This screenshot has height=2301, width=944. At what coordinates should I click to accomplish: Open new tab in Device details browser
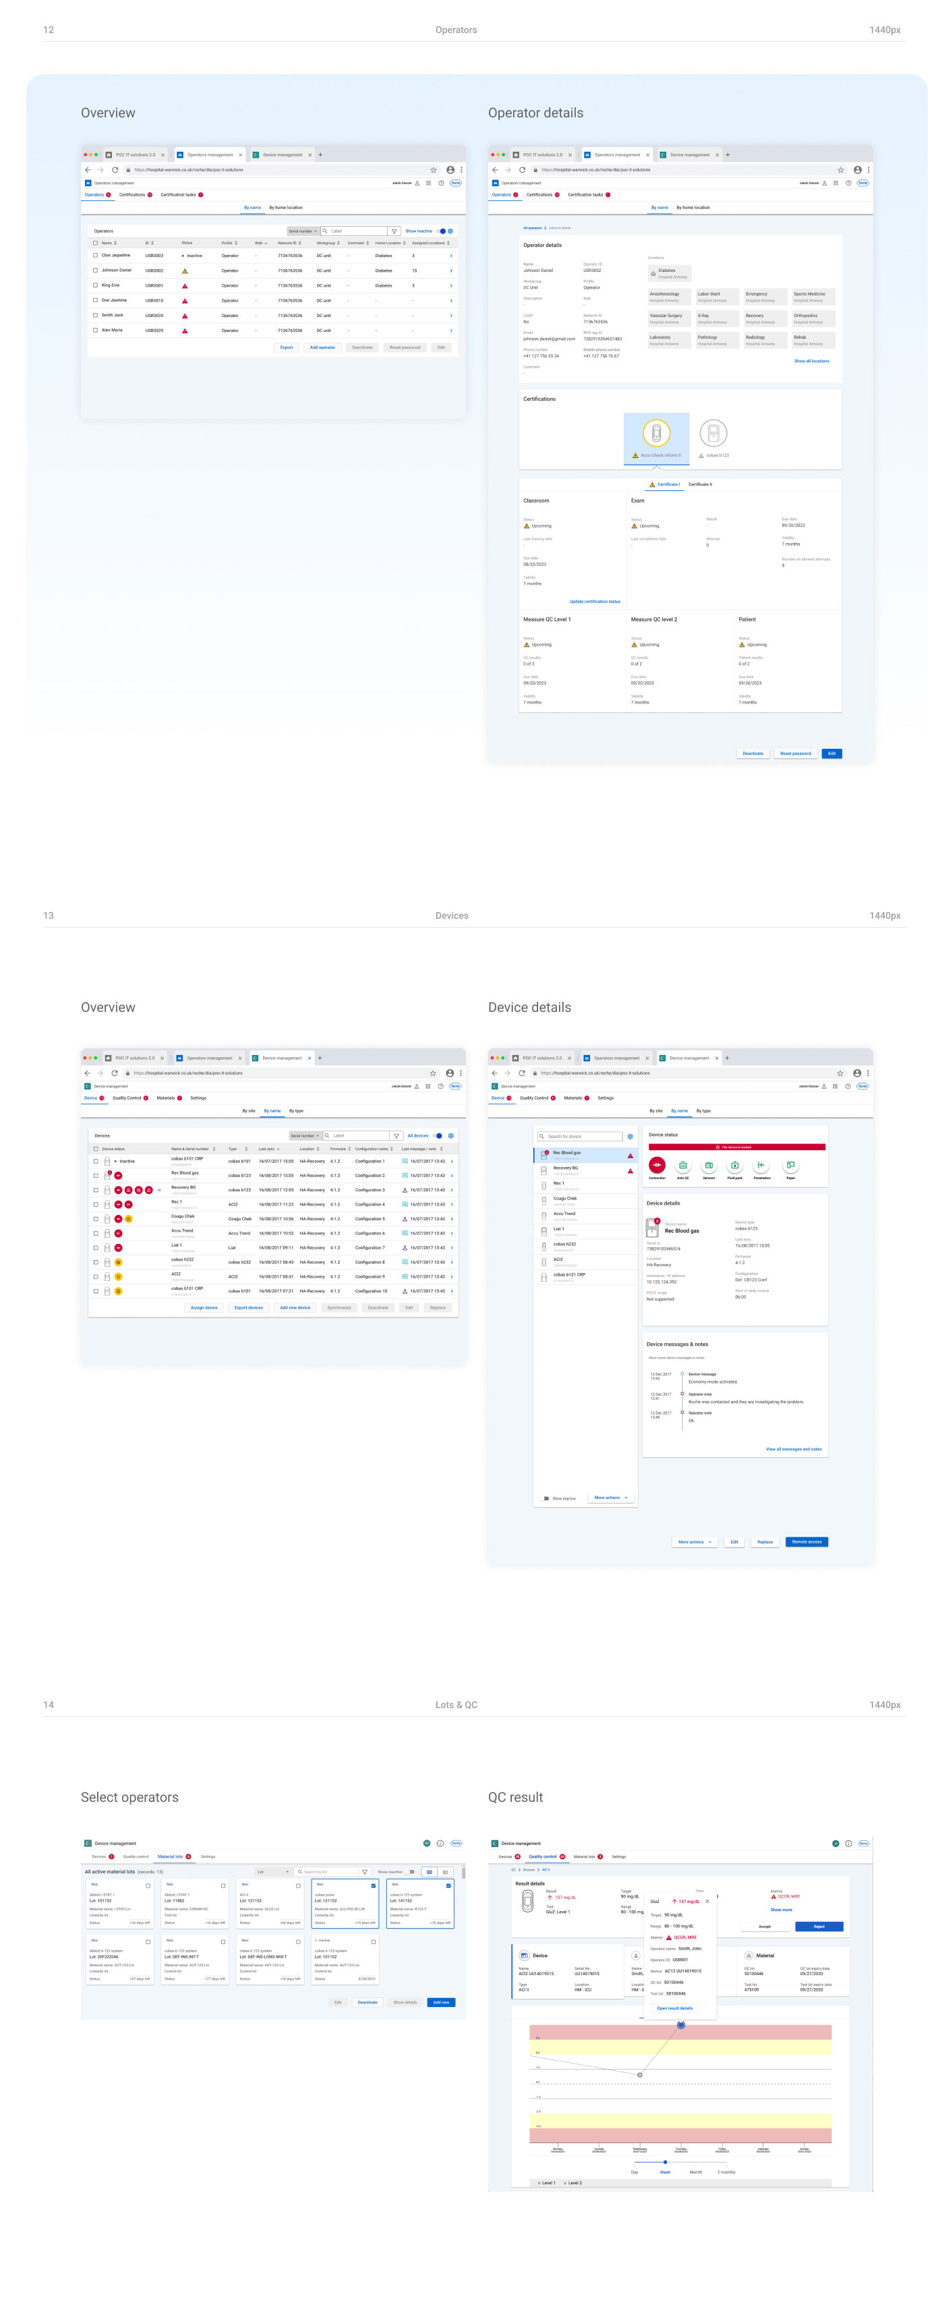click(727, 1058)
